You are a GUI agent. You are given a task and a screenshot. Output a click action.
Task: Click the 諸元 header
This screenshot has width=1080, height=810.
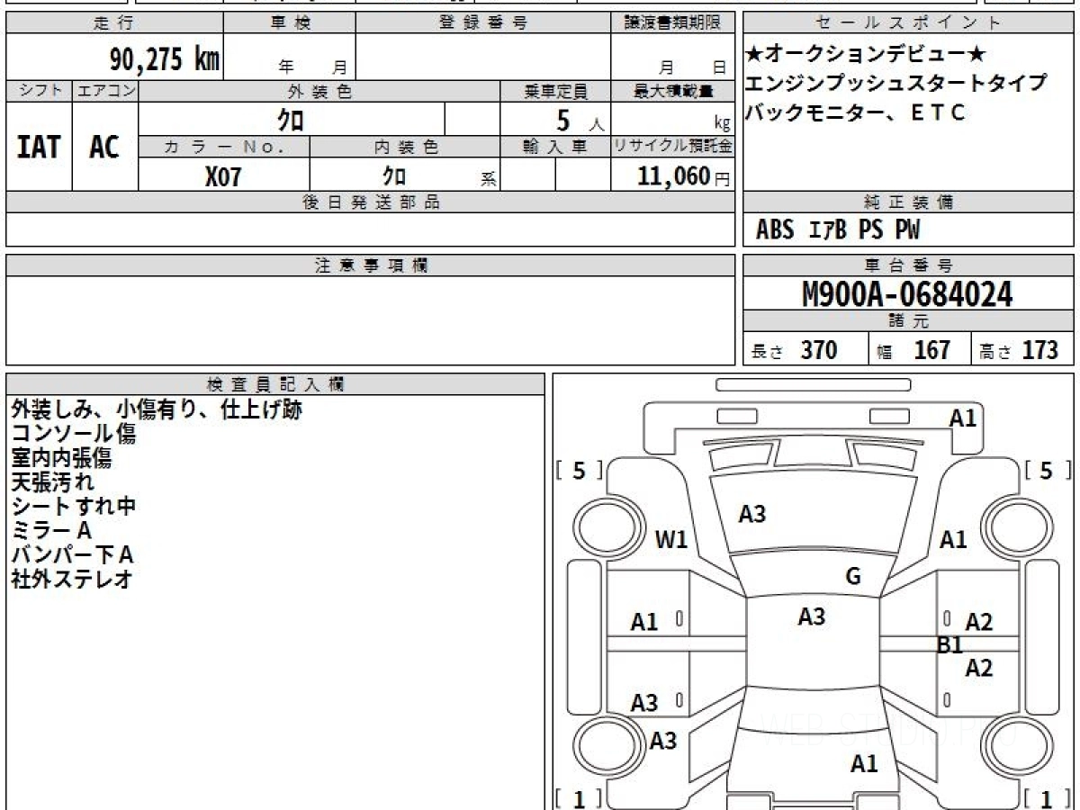coord(908,321)
